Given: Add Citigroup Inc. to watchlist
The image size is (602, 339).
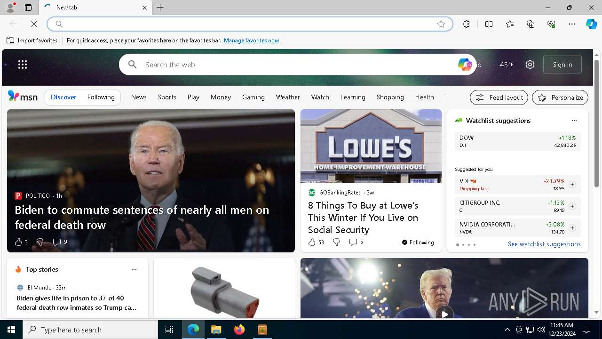Looking at the screenshot, I should click(x=572, y=206).
